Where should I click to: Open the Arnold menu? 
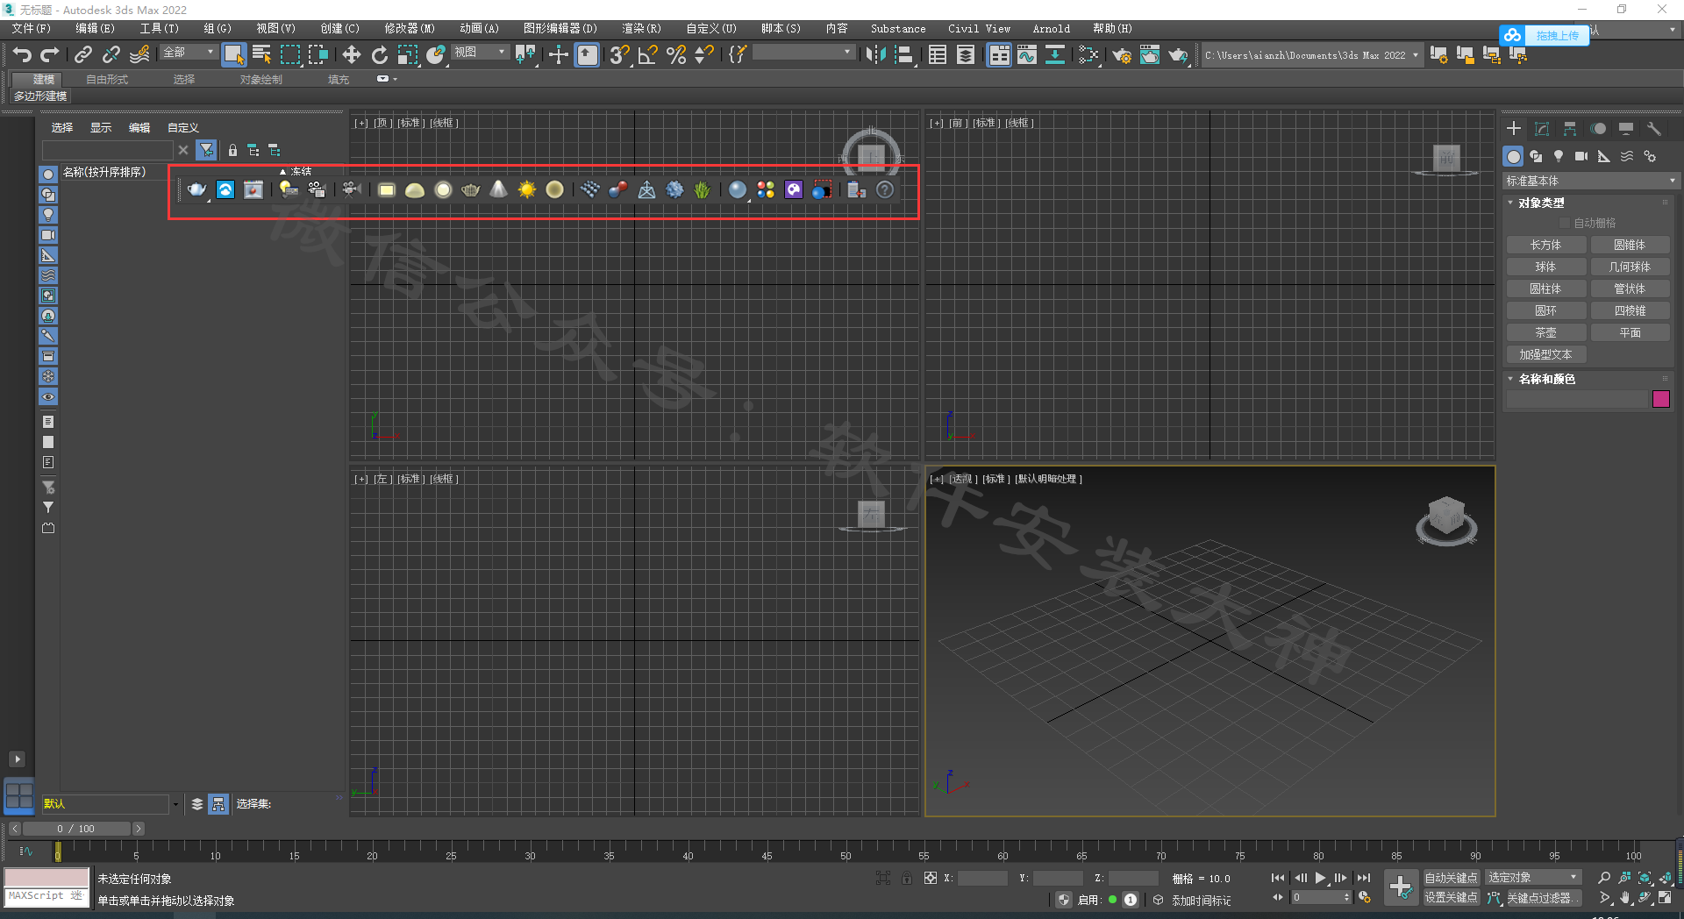pos(1052,29)
